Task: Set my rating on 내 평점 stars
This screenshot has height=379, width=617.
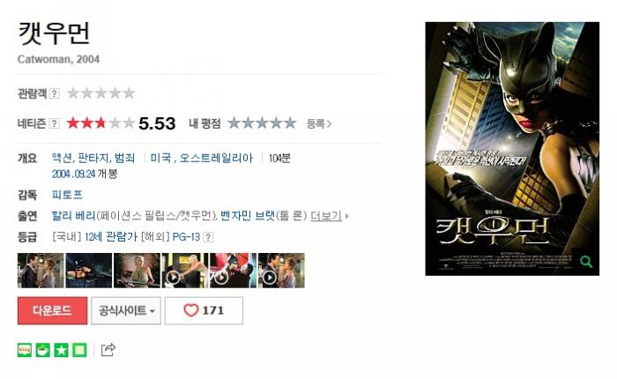Action: point(262,123)
